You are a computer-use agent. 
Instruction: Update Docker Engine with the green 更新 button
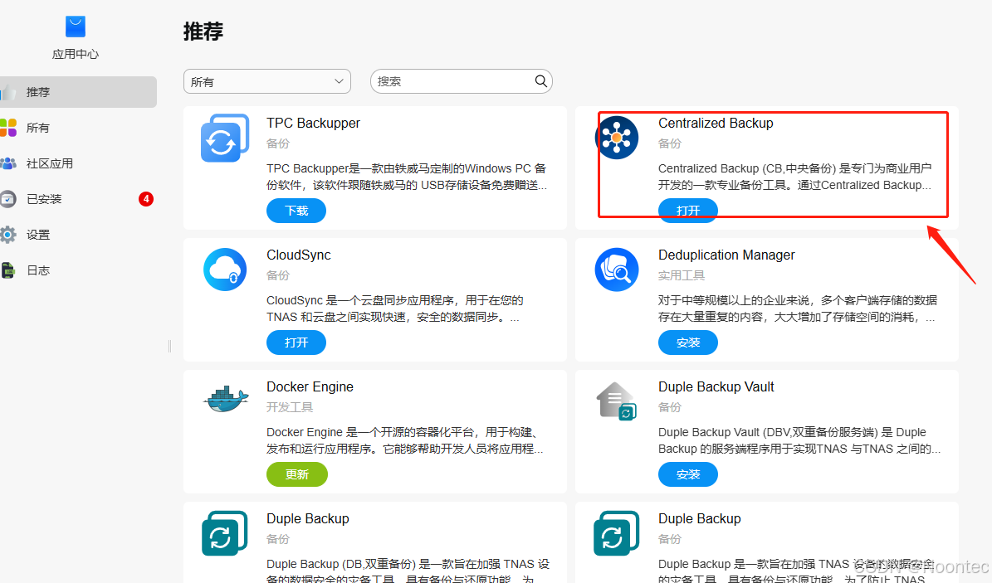(x=296, y=474)
